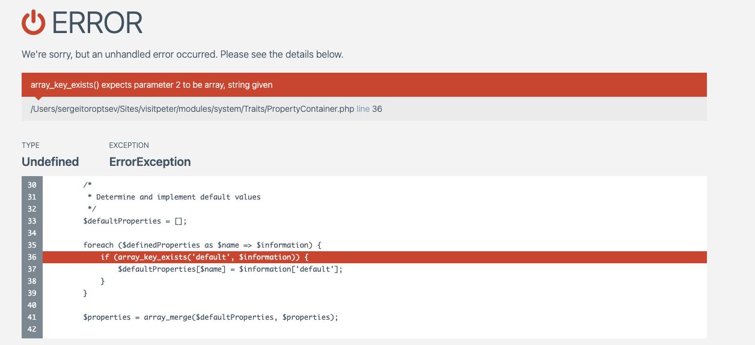This screenshot has height=345, width=755.
Task: Click the ERROR heading text
Action: (97, 23)
